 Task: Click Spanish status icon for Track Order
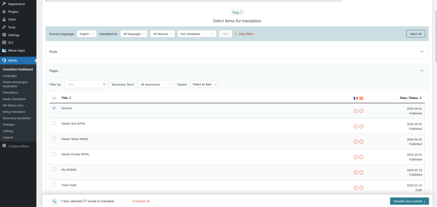(x=361, y=188)
